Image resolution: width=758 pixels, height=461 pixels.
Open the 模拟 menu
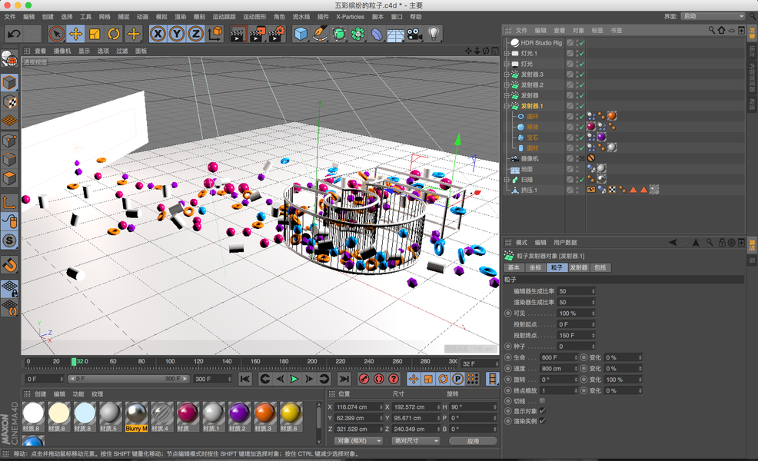(161, 16)
